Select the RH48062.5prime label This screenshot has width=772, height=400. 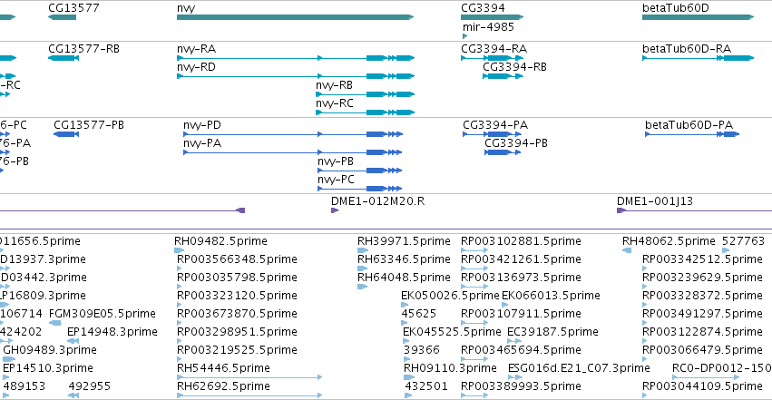pos(669,241)
